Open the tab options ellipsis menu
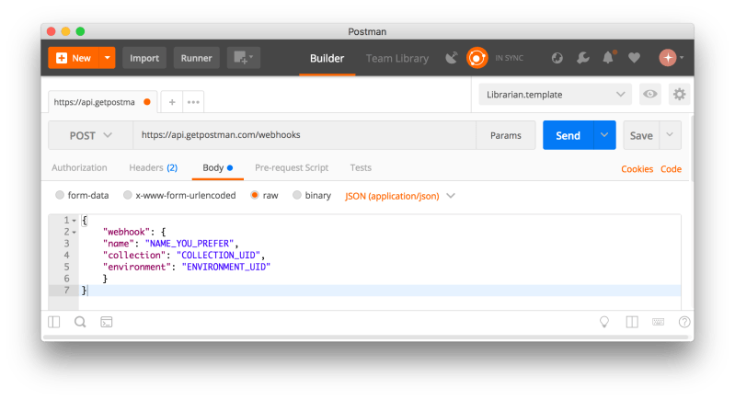Image resolution: width=735 pixels, height=400 pixels. coord(193,102)
